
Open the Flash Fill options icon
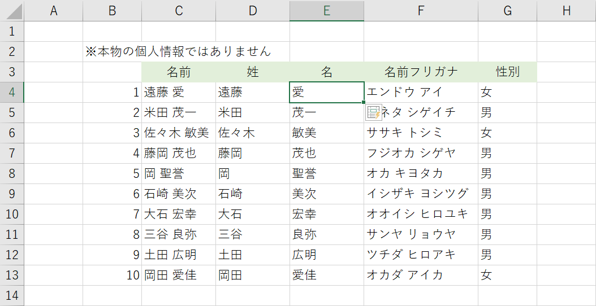374,112
